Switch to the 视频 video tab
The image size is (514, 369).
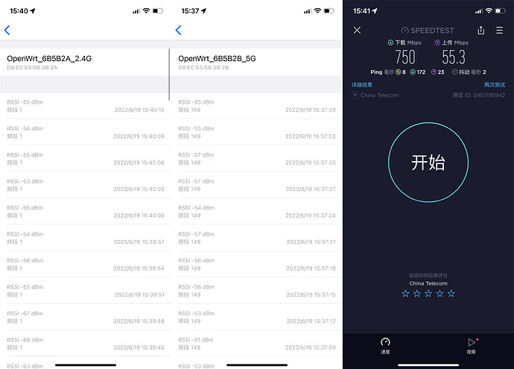(472, 346)
